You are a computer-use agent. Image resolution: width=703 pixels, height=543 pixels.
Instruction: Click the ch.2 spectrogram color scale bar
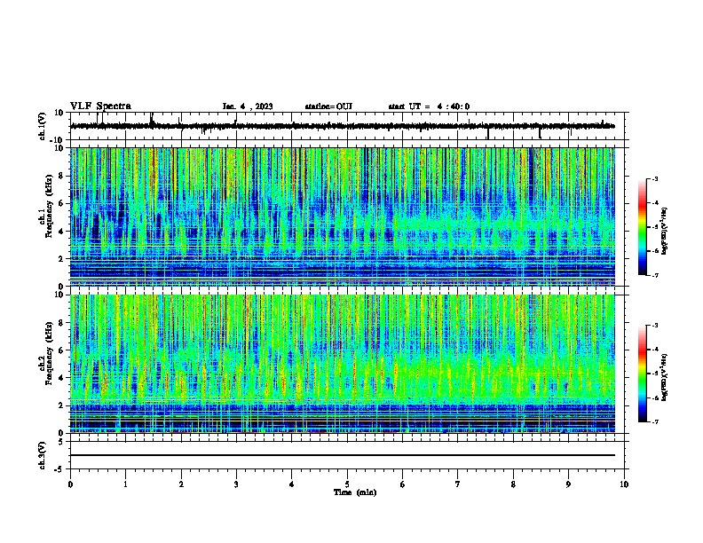643,374
